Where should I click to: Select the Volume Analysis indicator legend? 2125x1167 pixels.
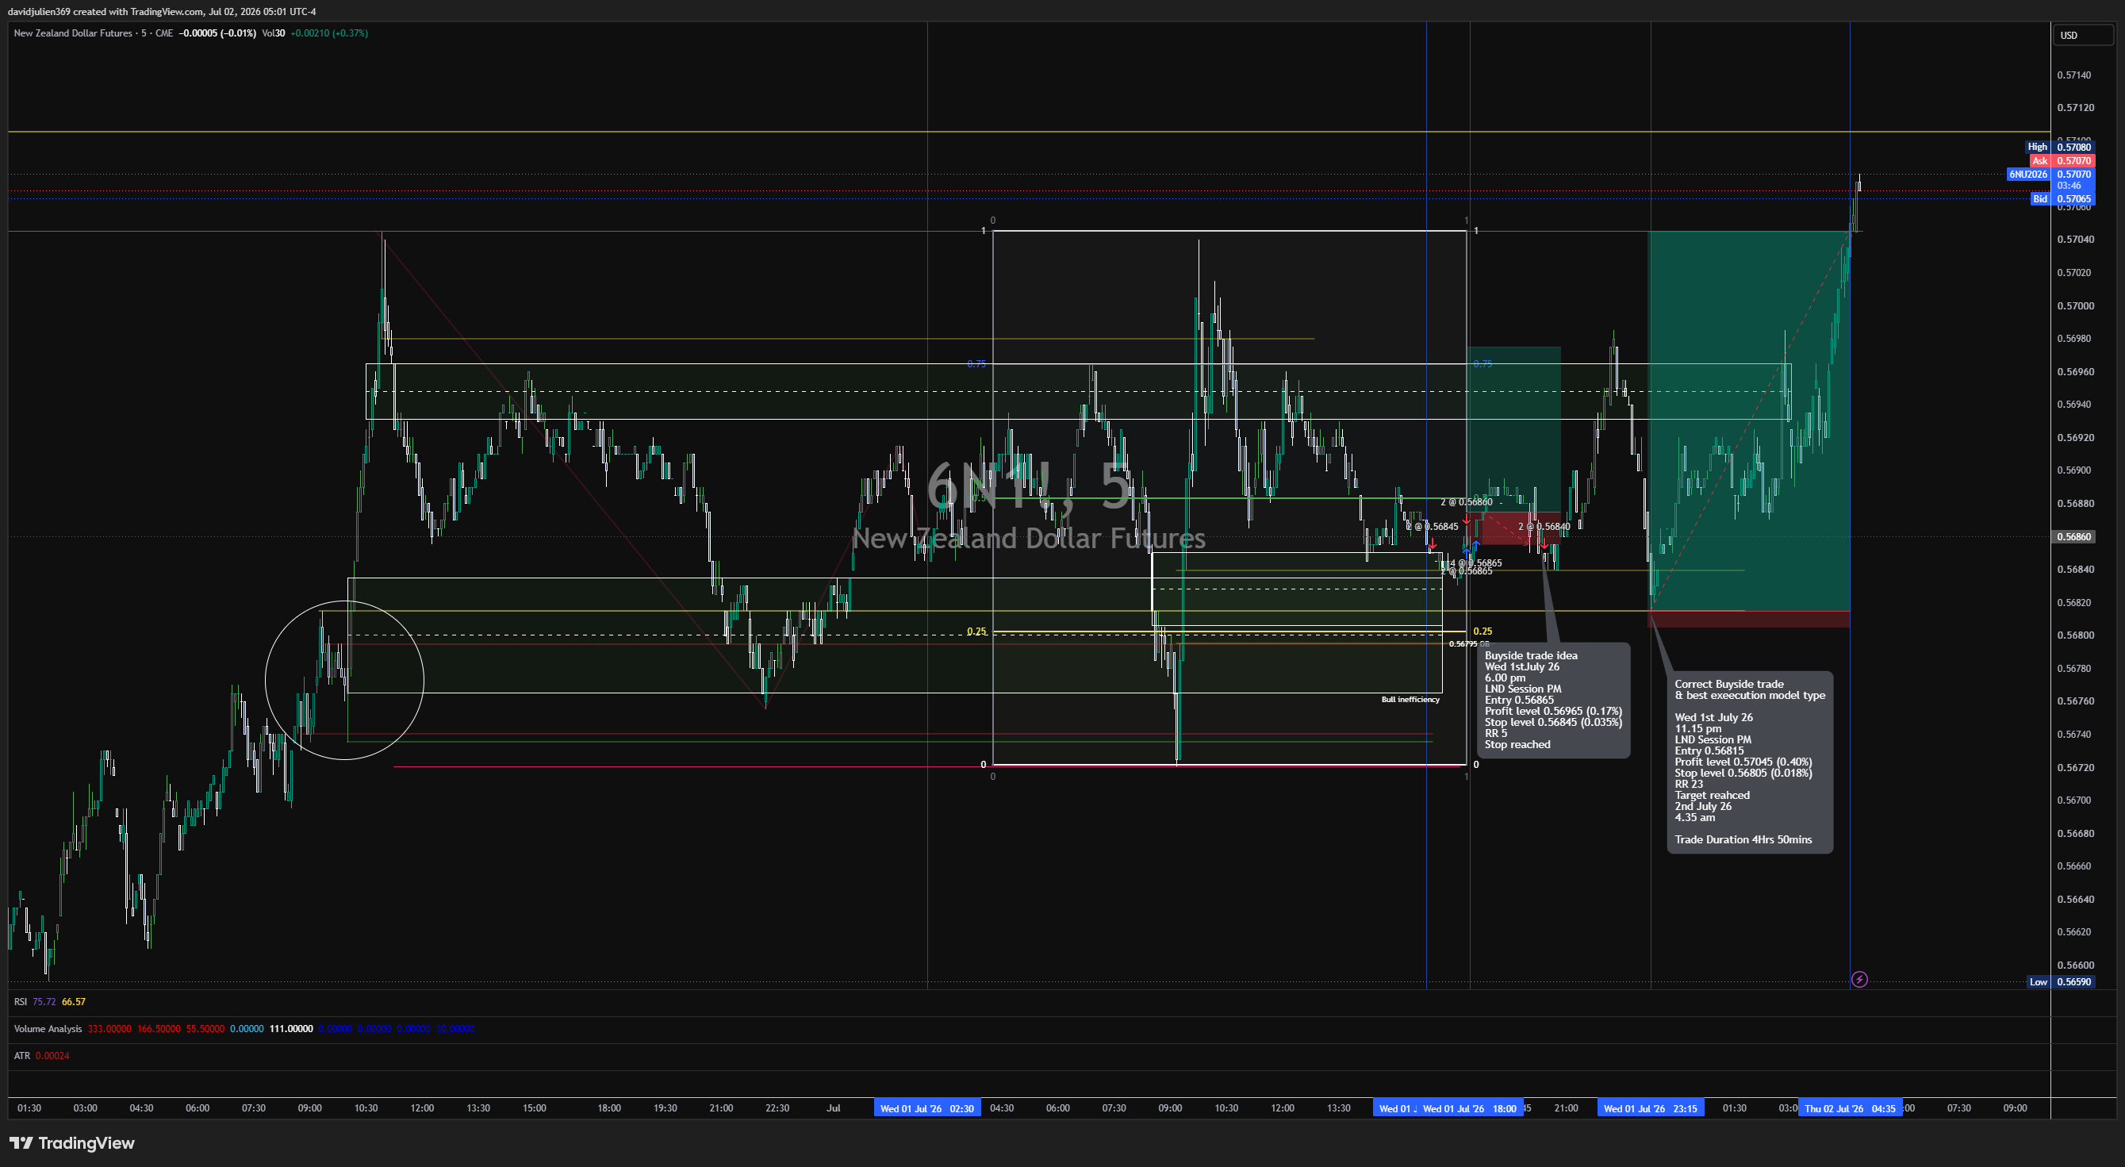click(48, 1028)
